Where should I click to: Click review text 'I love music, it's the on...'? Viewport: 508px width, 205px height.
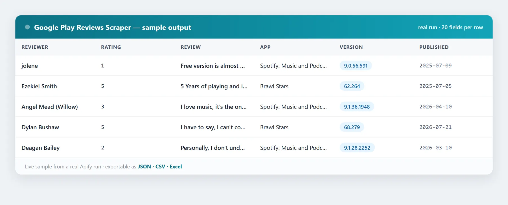214,107
